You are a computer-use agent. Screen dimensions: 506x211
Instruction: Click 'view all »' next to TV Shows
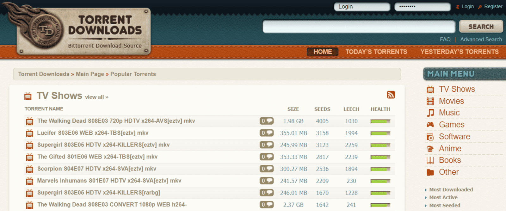[97, 97]
